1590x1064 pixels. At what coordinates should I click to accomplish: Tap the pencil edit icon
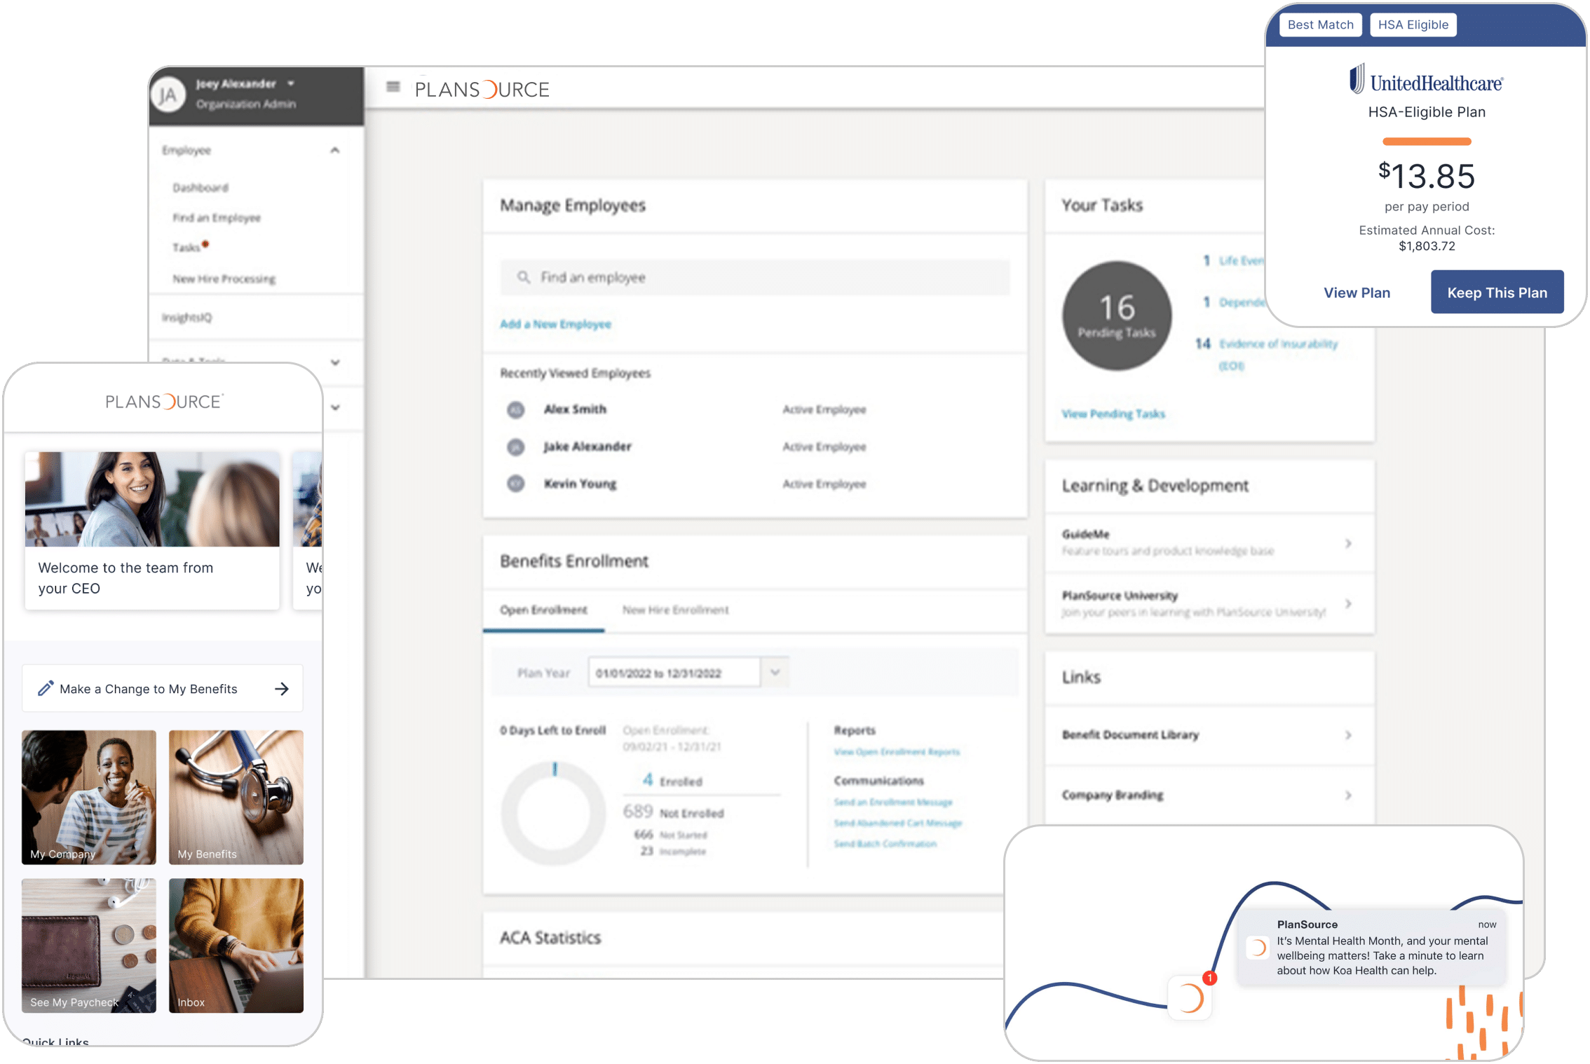(46, 688)
